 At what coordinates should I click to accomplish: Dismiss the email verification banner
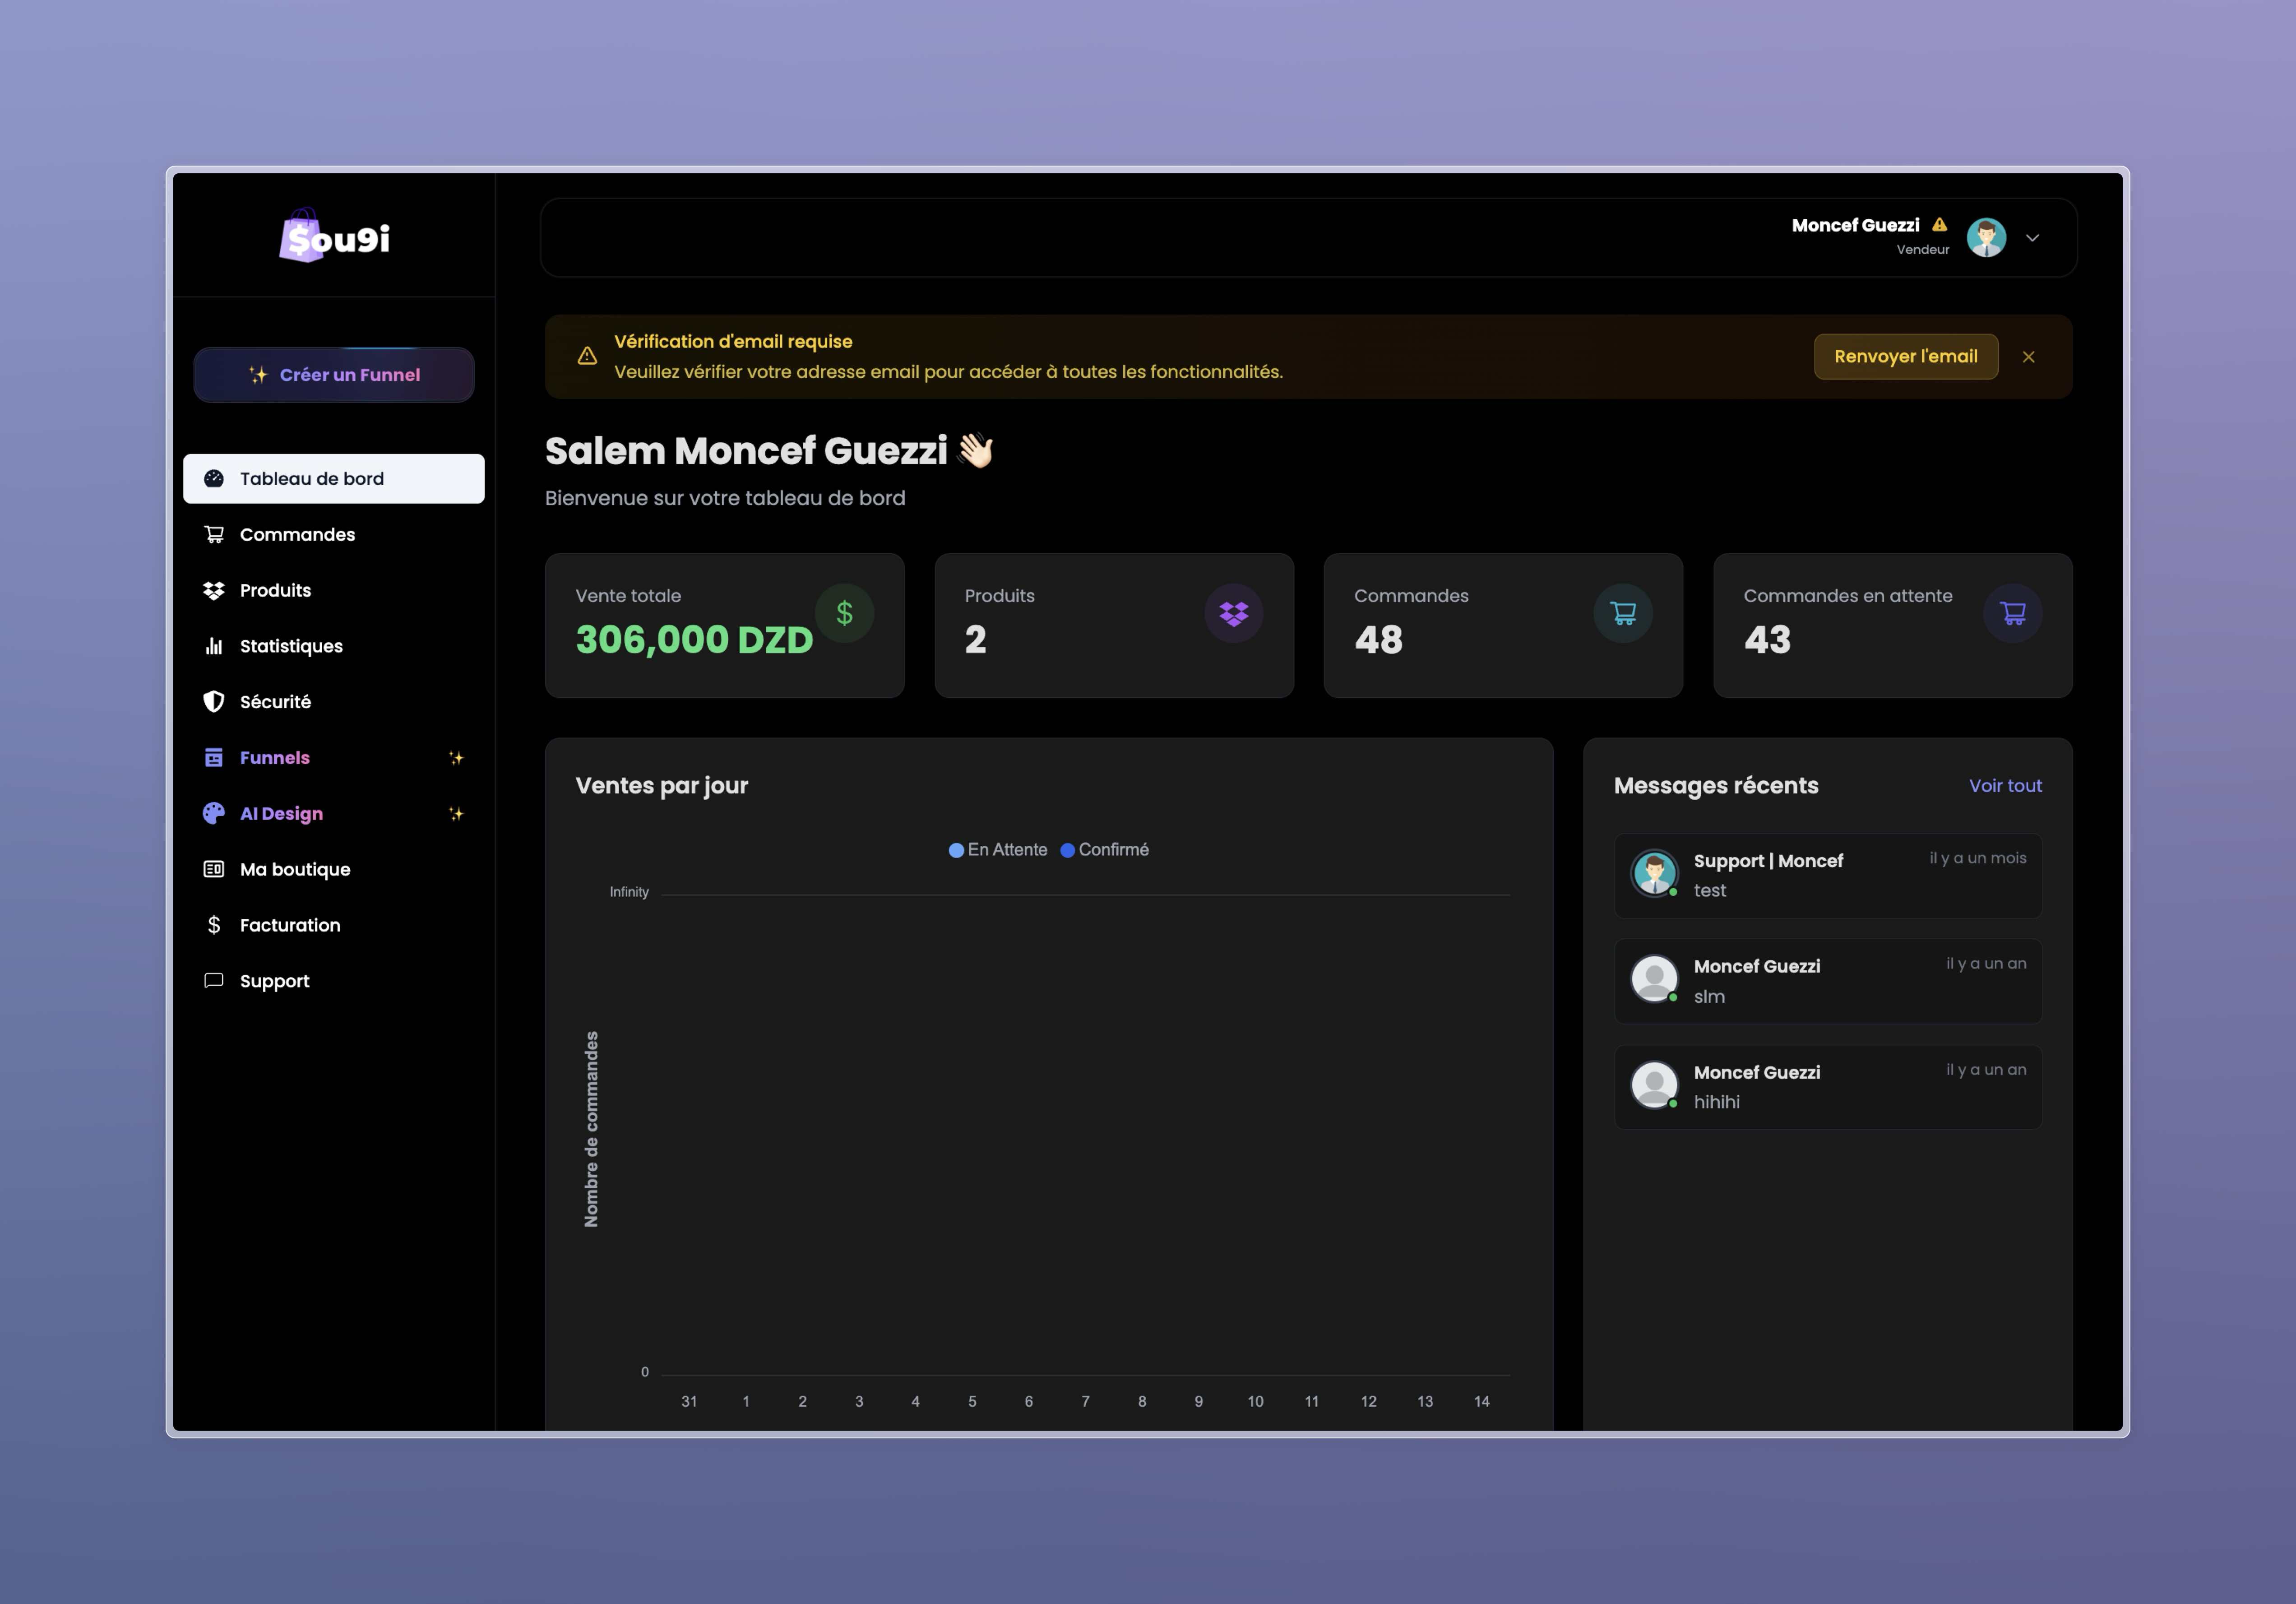pyautogui.click(x=2028, y=357)
